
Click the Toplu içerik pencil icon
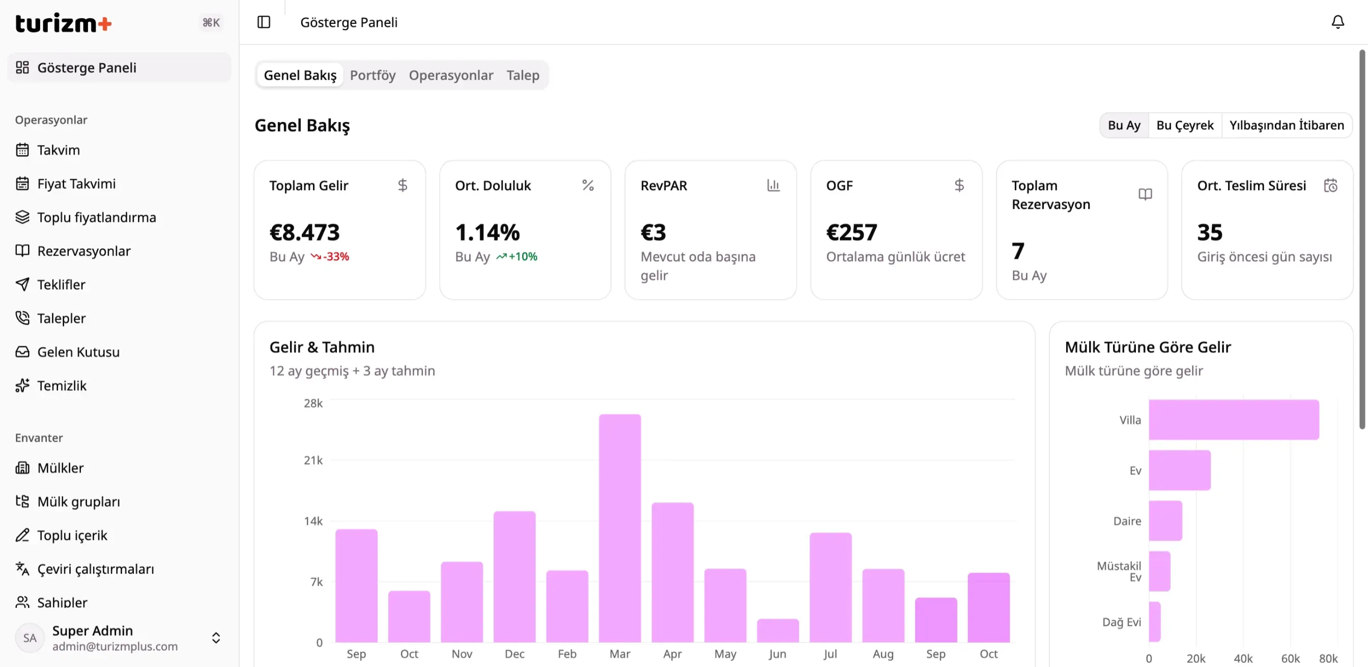pos(22,535)
